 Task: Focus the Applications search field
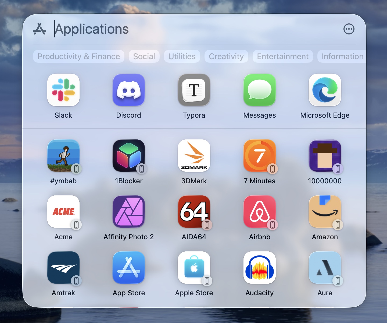[196, 29]
